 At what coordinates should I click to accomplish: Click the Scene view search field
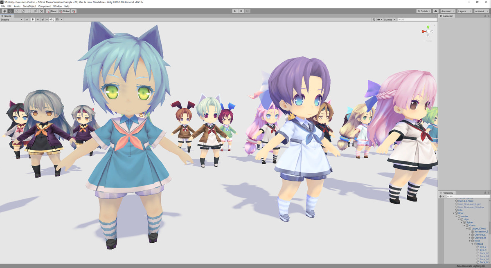coord(417,20)
